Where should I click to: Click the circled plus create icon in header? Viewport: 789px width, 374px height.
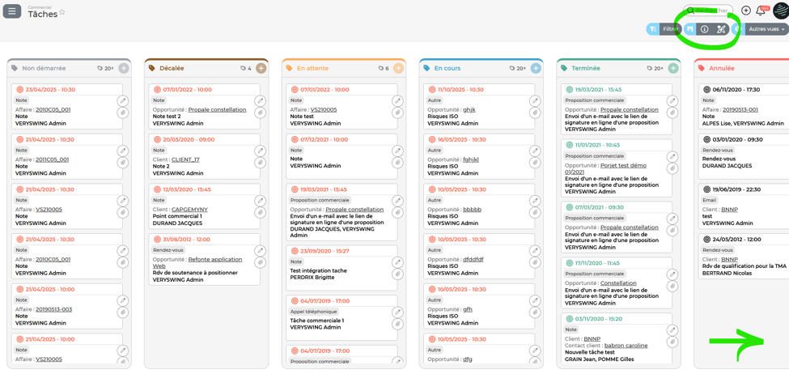746,11
